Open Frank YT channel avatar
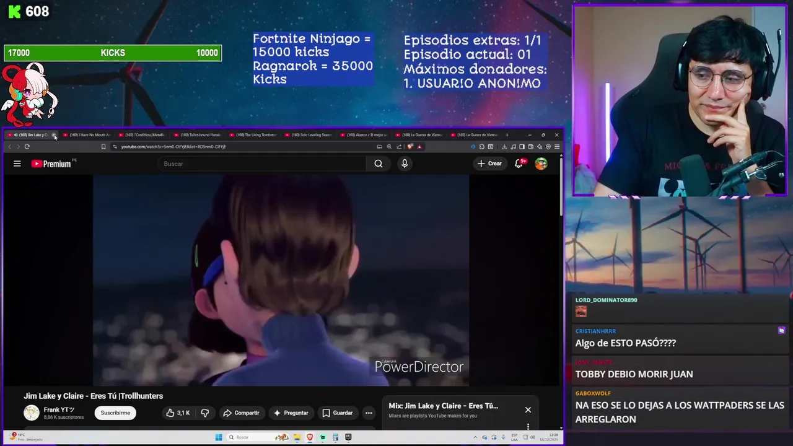 click(x=31, y=413)
